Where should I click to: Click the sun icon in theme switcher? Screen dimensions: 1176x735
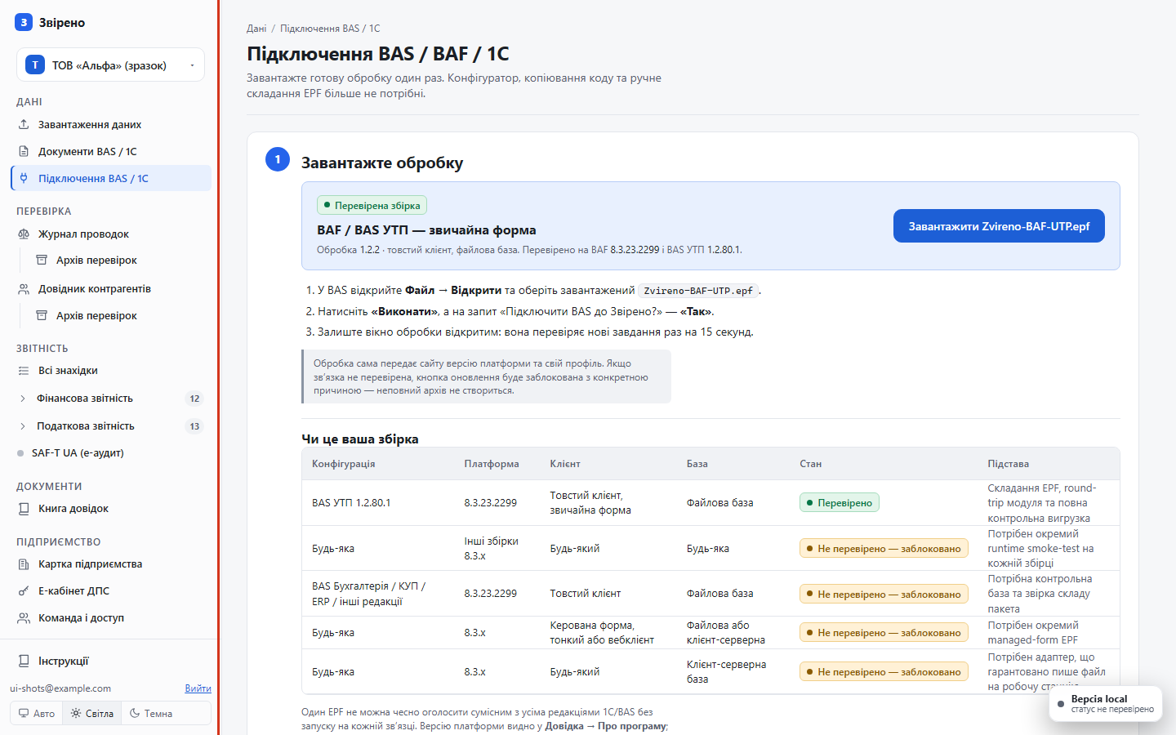tap(76, 714)
